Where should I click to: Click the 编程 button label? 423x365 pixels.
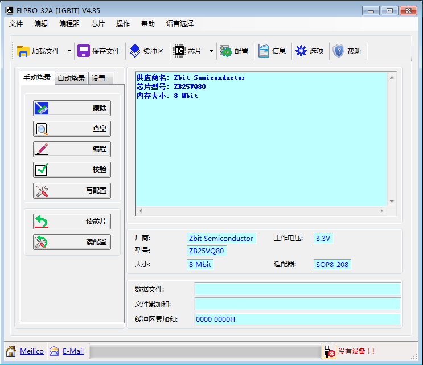click(x=100, y=149)
